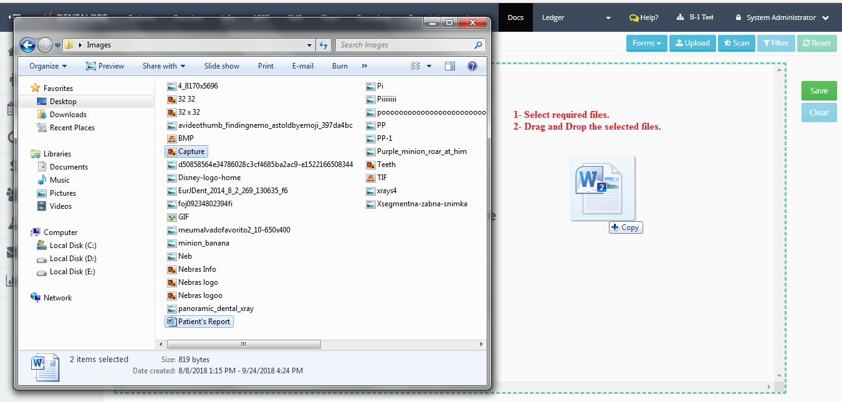Viewport: 842px width, 402px height.
Task: Click the Explorer back navigation arrow
Action: 27,45
